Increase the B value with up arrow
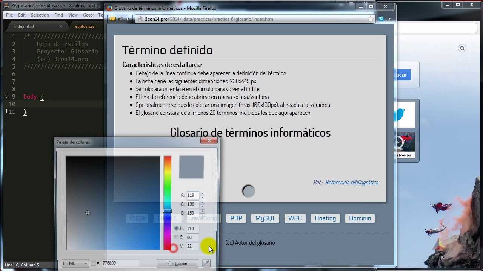Screen dimensions: 483x271 click(x=203, y=211)
